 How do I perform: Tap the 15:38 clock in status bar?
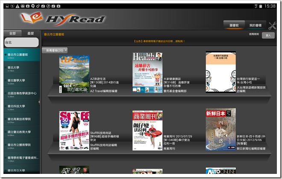tap(270, 6)
